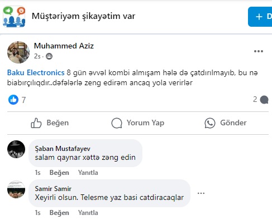Screen dimensions: 272x220
Task: Open the three-dot options menu on the post
Action: [259, 51]
